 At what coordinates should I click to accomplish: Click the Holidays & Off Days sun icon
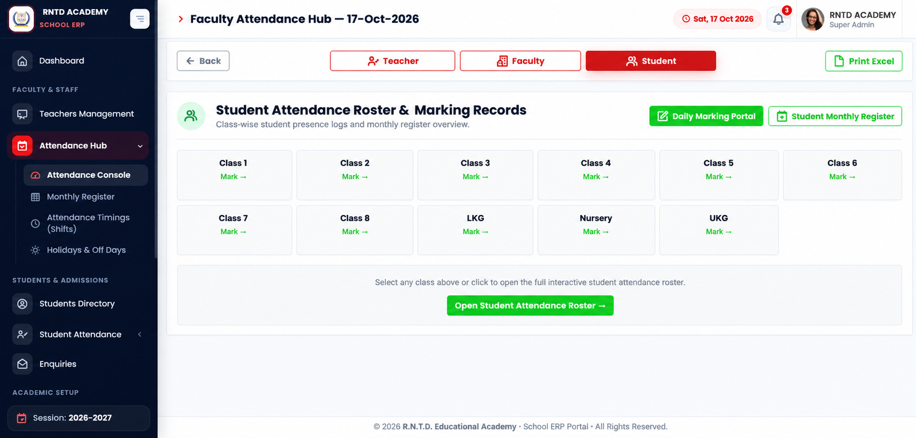coord(35,250)
